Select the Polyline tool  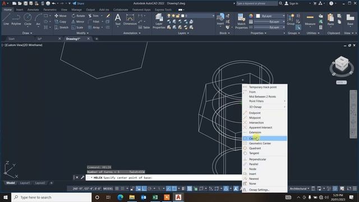click(x=16, y=19)
